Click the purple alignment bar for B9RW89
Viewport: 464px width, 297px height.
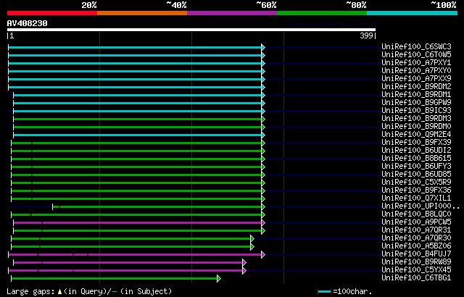click(x=128, y=263)
